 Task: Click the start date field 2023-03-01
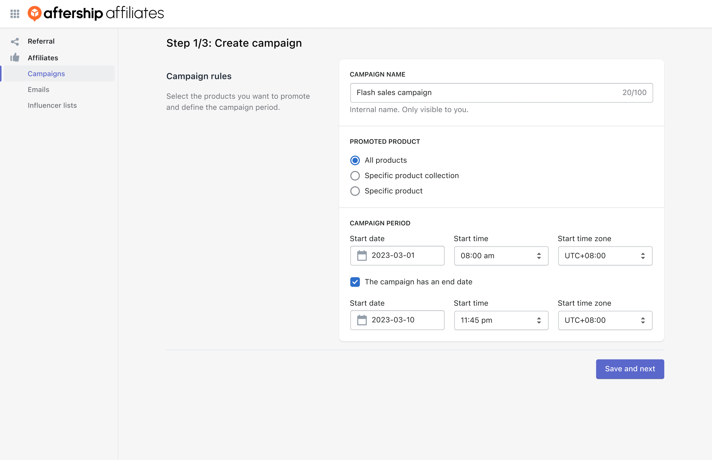pos(397,255)
